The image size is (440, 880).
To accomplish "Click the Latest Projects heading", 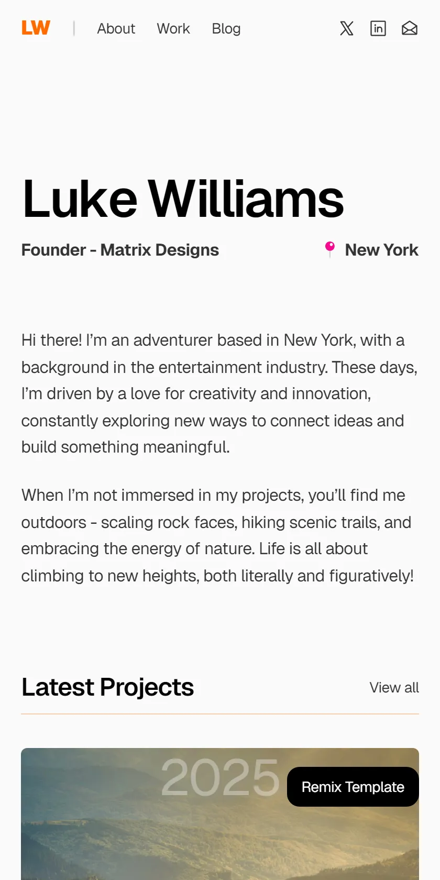I will (x=107, y=687).
